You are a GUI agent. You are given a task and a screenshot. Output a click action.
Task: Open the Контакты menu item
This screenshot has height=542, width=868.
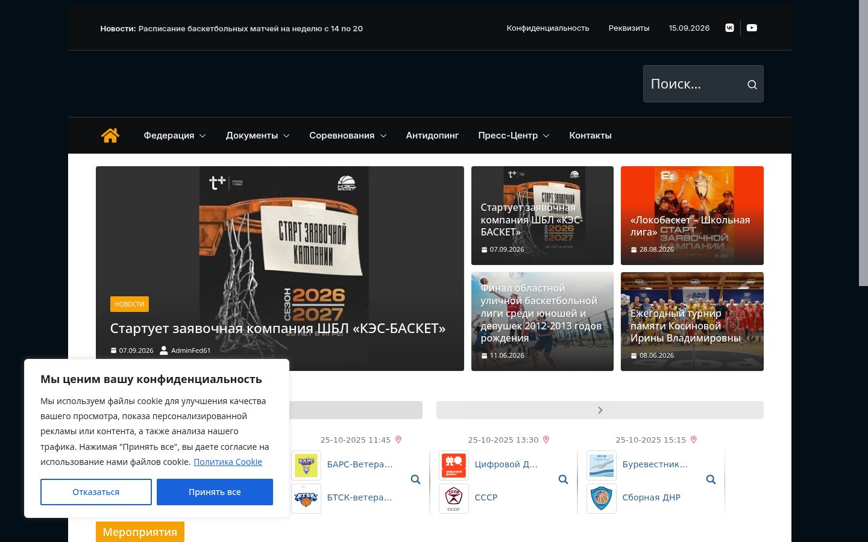(x=590, y=135)
